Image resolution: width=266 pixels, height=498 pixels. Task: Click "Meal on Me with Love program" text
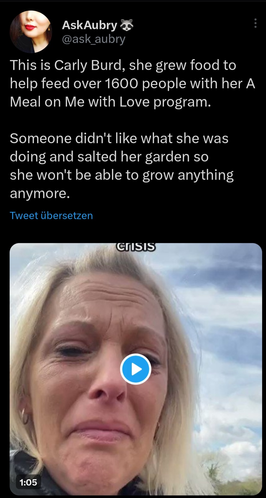[110, 102]
